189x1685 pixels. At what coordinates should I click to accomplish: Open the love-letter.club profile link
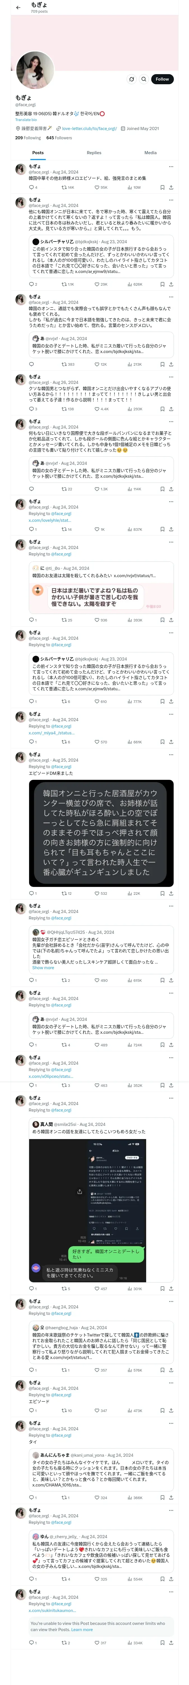(89, 129)
